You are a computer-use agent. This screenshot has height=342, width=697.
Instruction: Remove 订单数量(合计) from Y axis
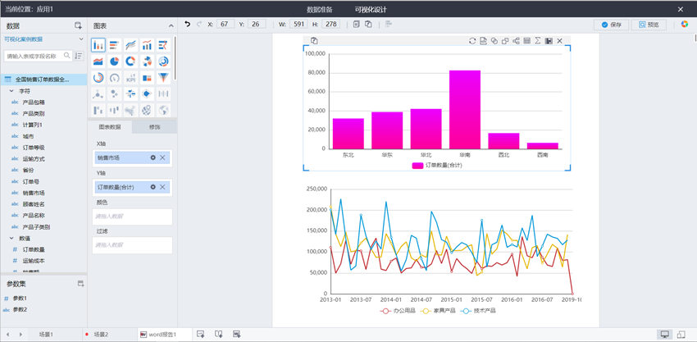163,187
